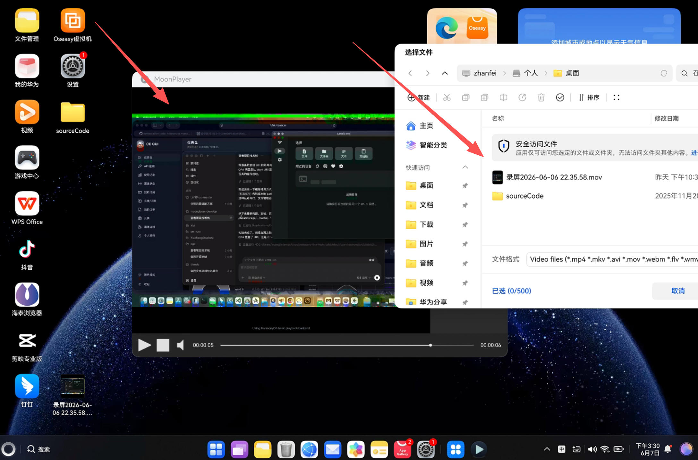Select sourceCode folder in file picker list

pos(594,196)
